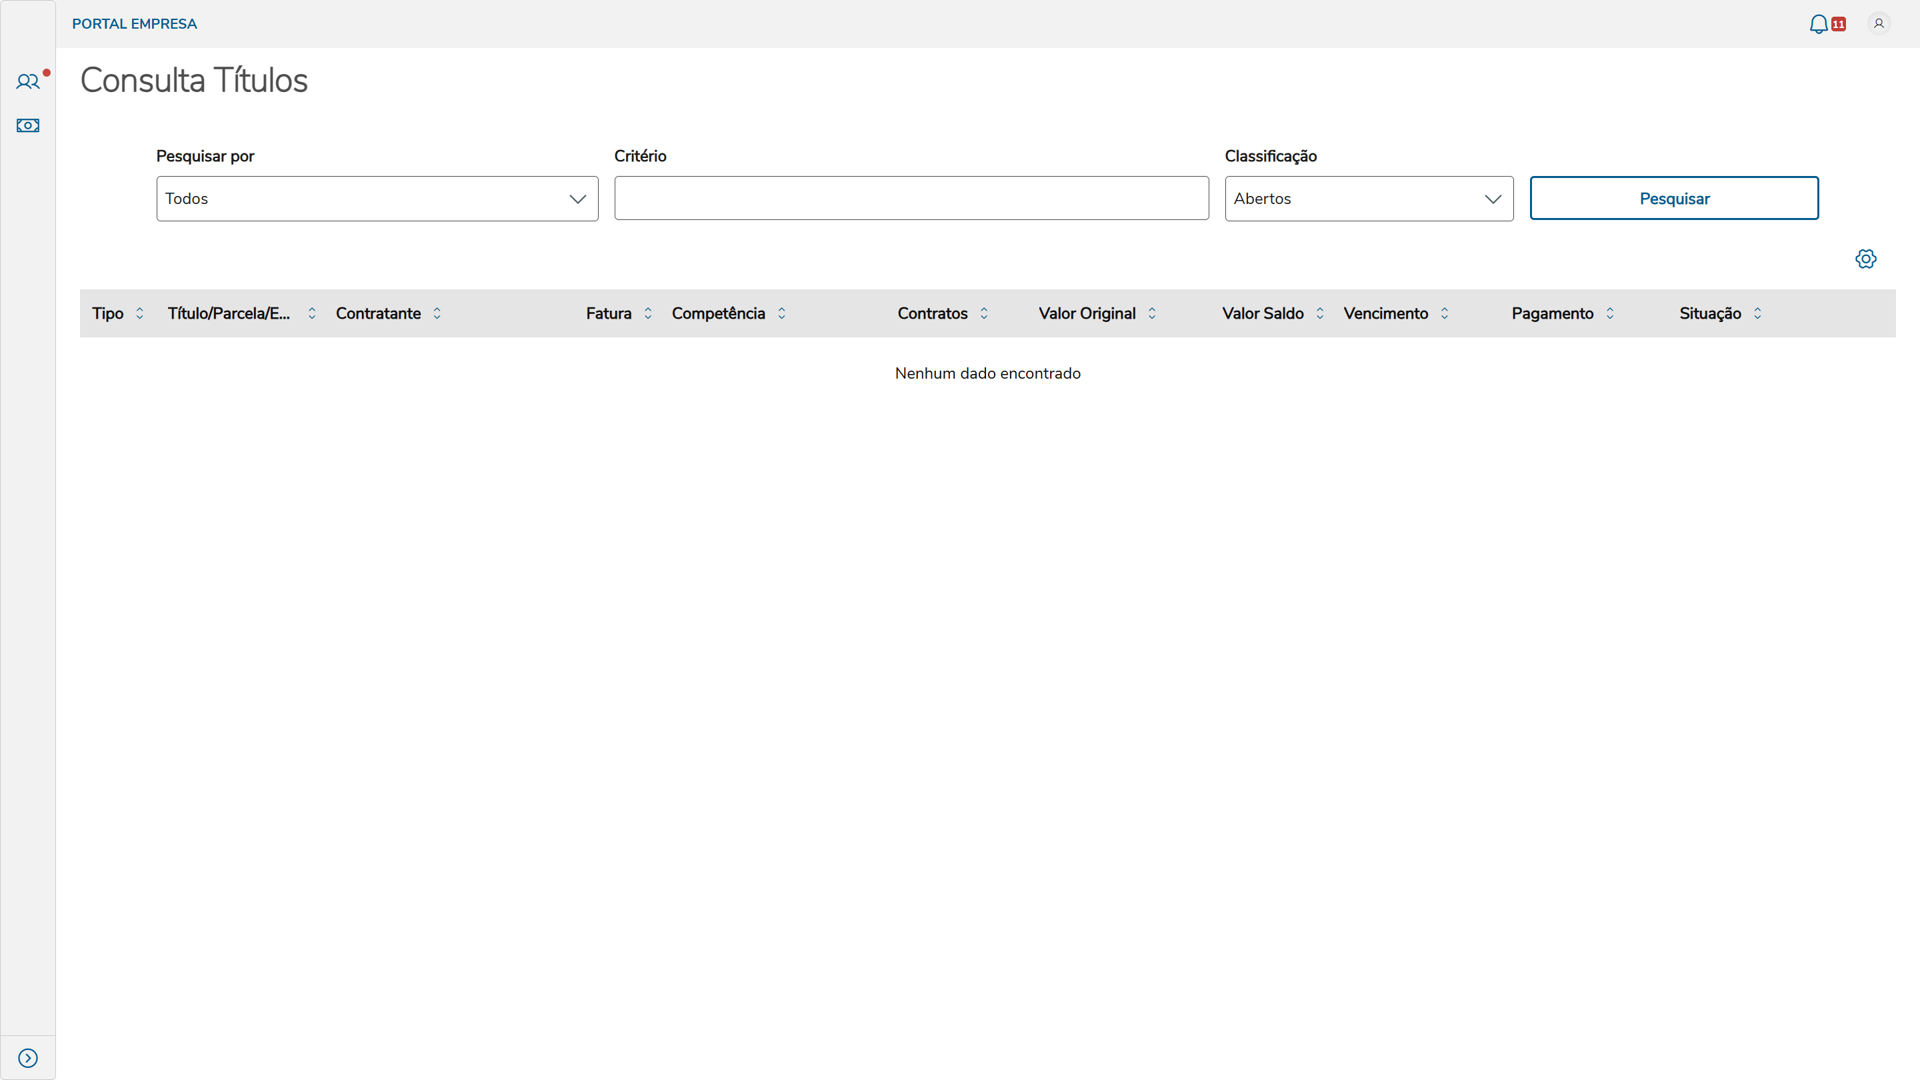The width and height of the screenshot is (1920, 1080).
Task: Go to PORTAL EMPRESA home link
Action: (x=134, y=24)
